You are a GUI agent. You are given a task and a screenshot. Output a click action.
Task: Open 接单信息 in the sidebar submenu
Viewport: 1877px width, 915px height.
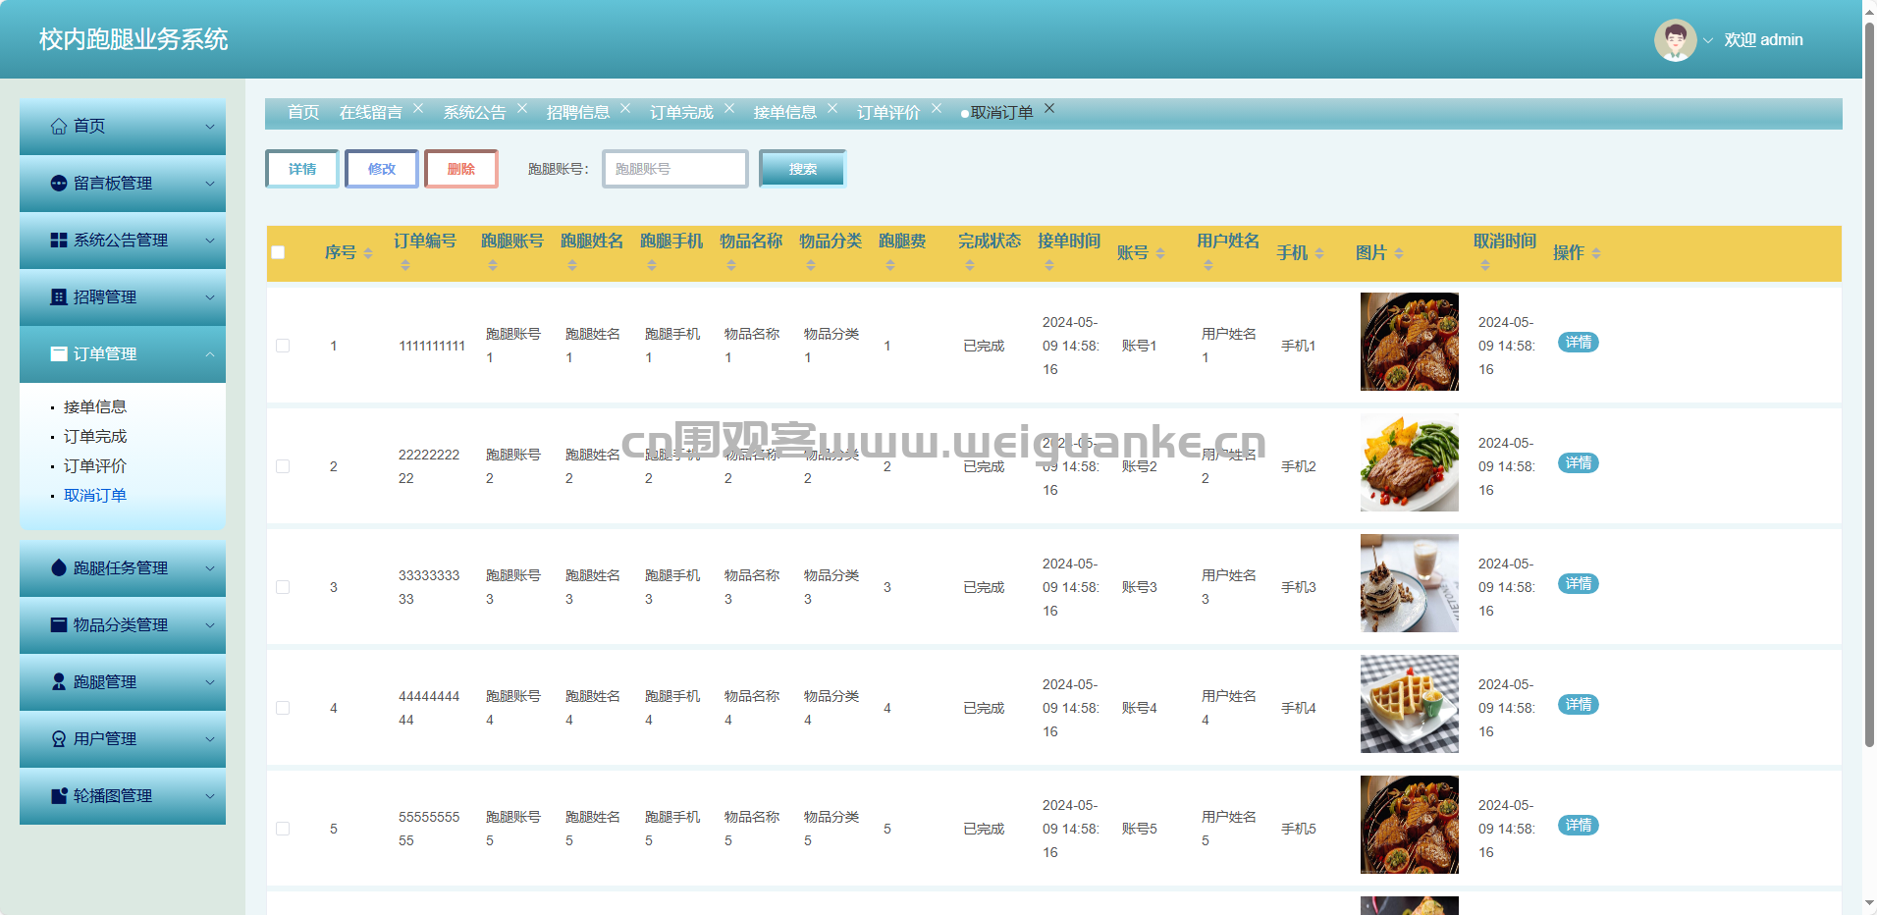click(95, 407)
